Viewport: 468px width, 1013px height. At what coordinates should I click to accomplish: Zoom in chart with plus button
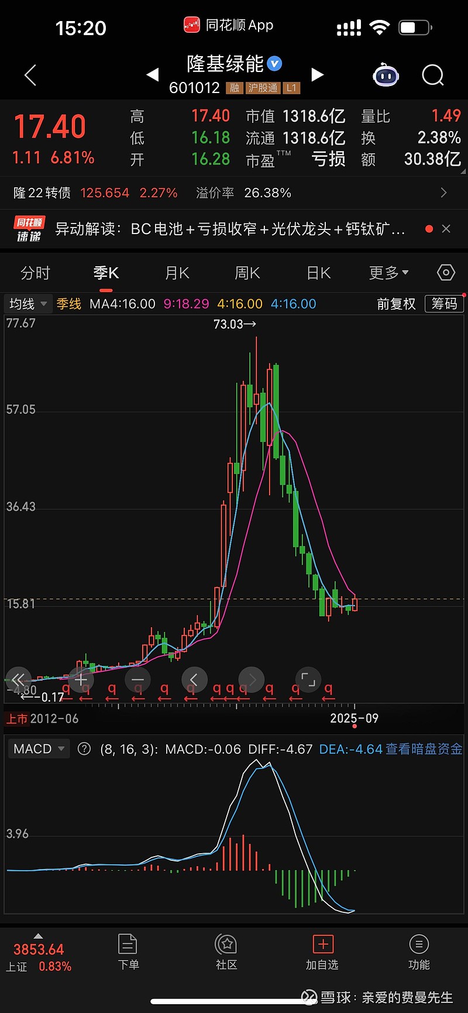click(x=81, y=679)
